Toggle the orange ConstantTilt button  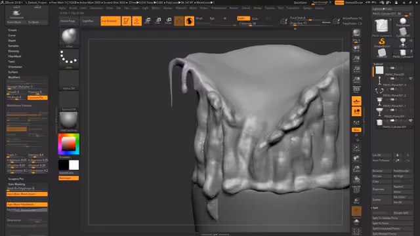(x=37, y=98)
